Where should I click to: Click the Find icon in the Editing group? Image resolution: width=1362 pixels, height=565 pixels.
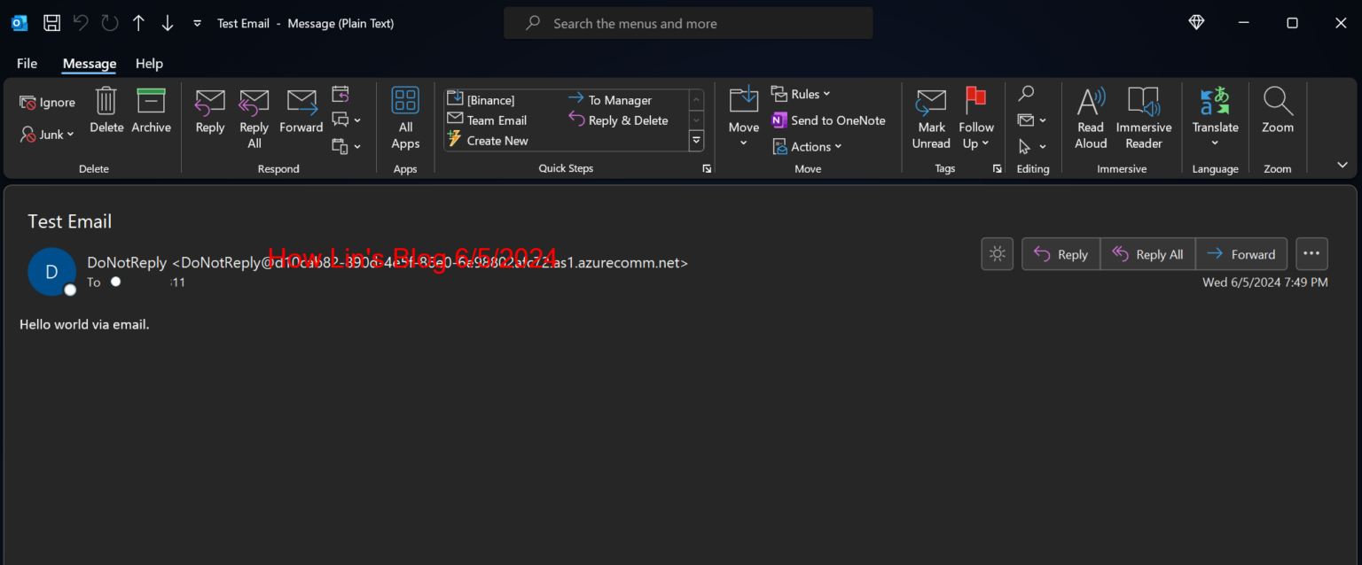click(x=1026, y=92)
